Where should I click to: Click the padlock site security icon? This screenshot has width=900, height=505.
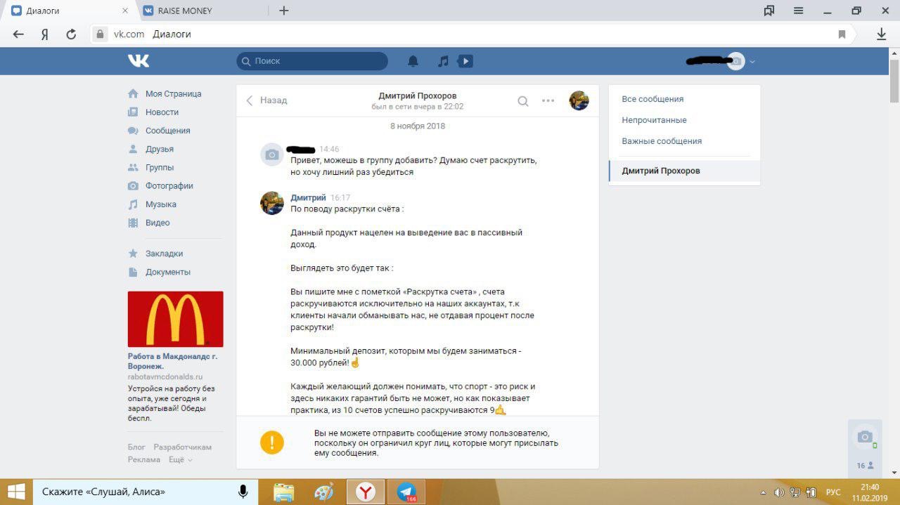[x=100, y=34]
